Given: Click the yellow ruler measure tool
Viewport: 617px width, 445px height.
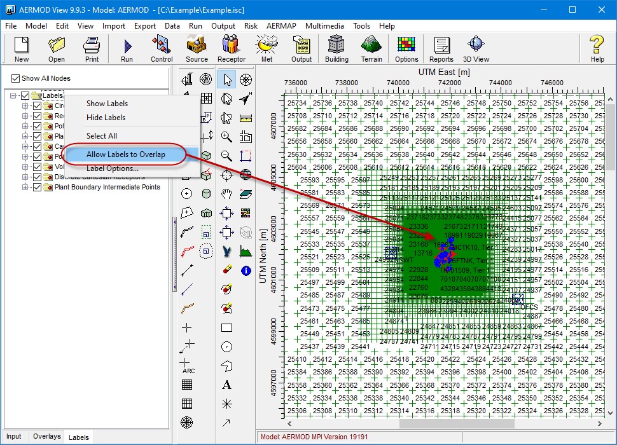Looking at the screenshot, I should click(246, 118).
